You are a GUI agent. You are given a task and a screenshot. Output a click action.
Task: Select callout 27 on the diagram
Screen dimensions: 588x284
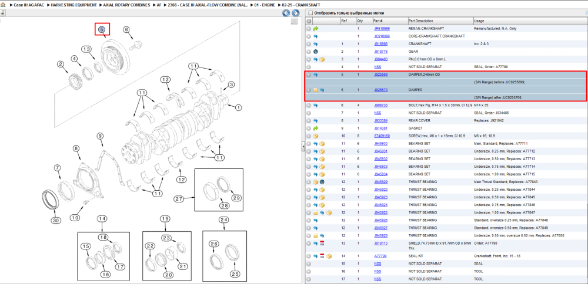[179, 198]
